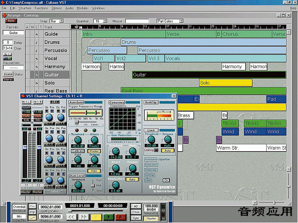Select the Chorus part on Guide track
The image size is (298, 223).
(x=247, y=34)
